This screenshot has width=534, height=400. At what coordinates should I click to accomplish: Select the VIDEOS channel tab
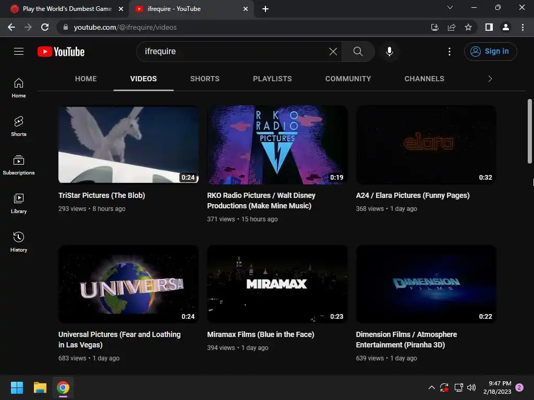click(143, 79)
